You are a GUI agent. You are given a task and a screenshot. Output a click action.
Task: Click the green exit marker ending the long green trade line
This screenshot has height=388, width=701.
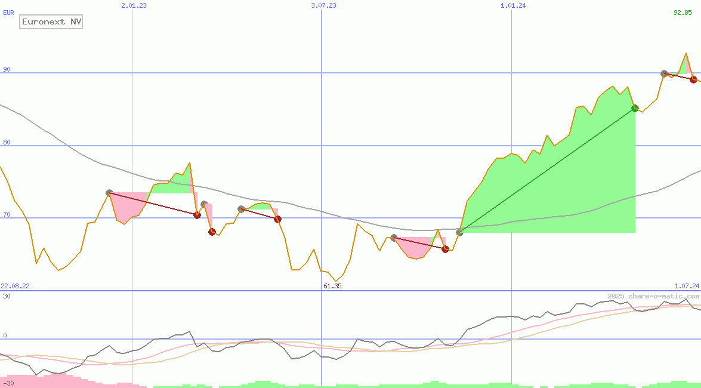pyautogui.click(x=635, y=108)
